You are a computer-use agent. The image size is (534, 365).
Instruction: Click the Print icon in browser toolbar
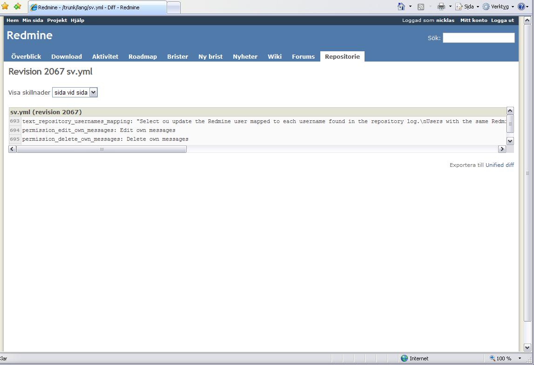[441, 7]
